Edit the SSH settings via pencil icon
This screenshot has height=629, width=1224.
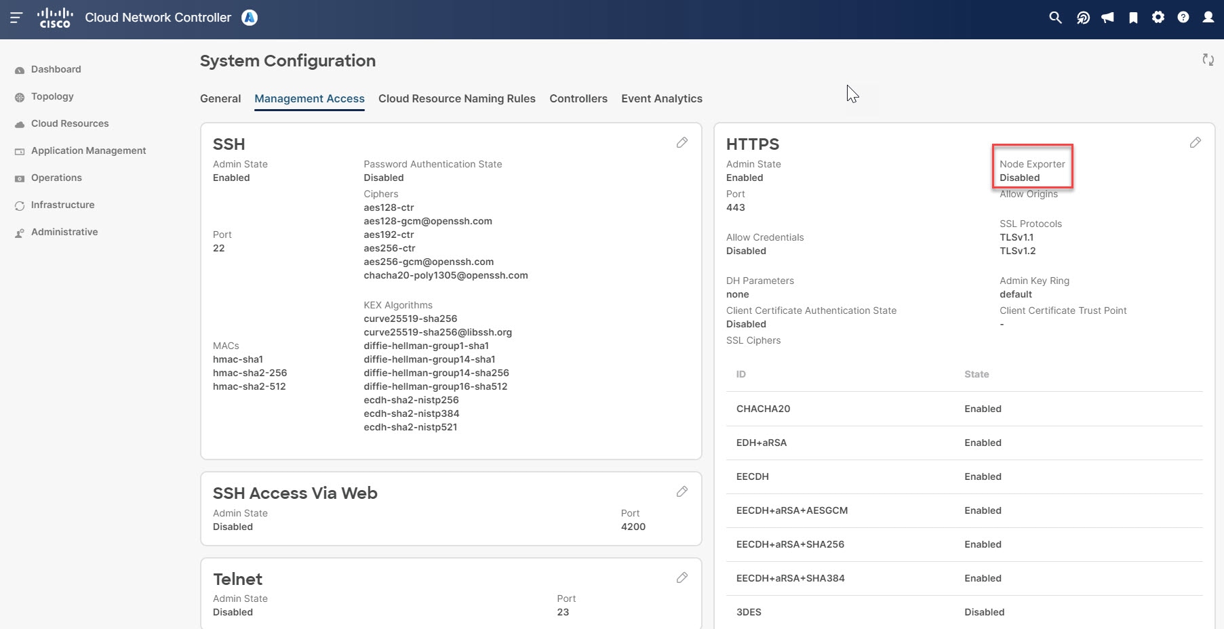(x=682, y=142)
